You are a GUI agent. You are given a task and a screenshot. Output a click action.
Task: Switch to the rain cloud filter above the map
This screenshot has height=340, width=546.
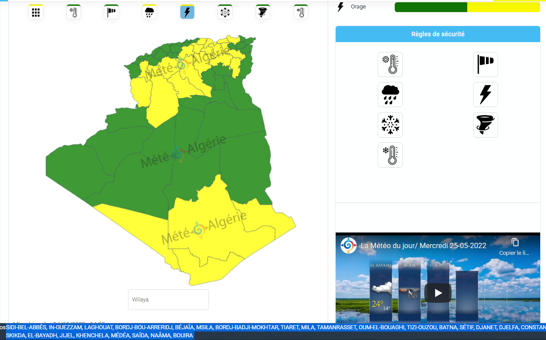(x=149, y=12)
